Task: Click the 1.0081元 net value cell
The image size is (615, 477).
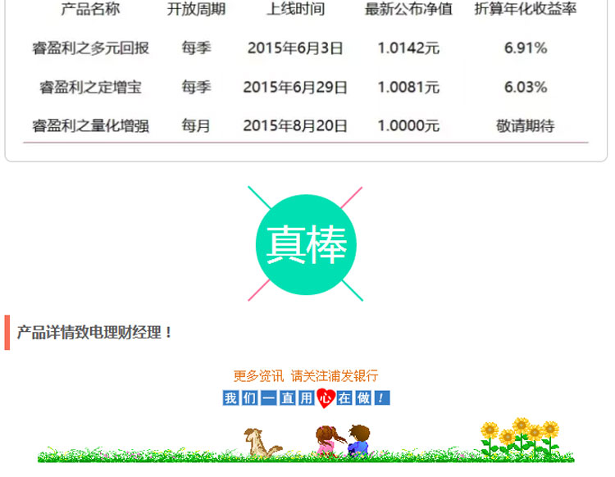Action: pyautogui.click(x=408, y=87)
